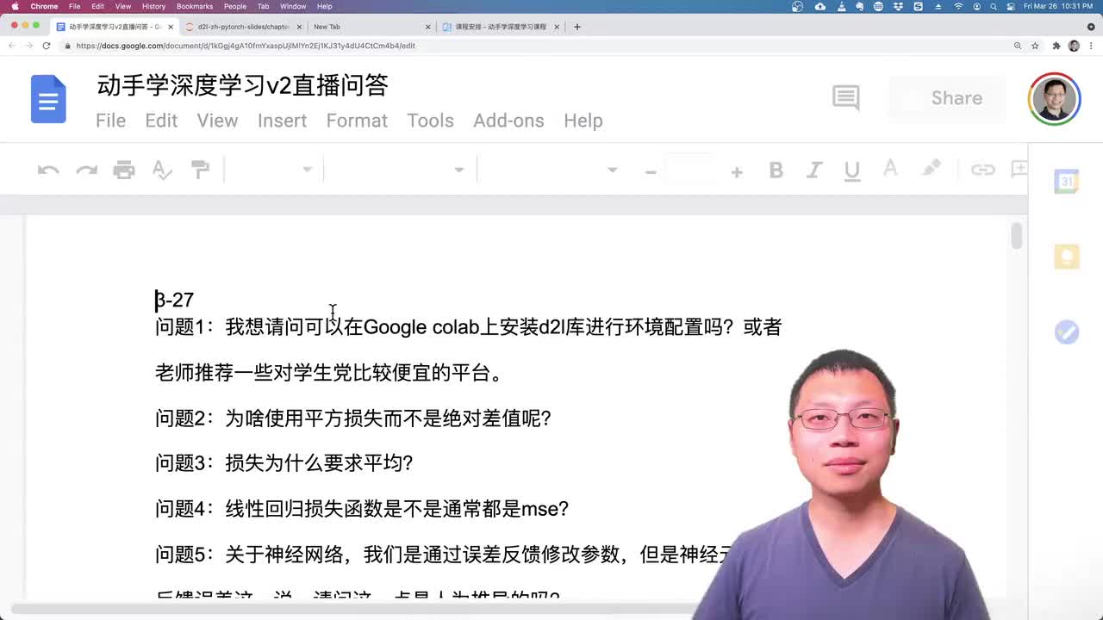The image size is (1103, 620).
Task: Open the tab search dropdown arrow
Action: click(x=1092, y=27)
